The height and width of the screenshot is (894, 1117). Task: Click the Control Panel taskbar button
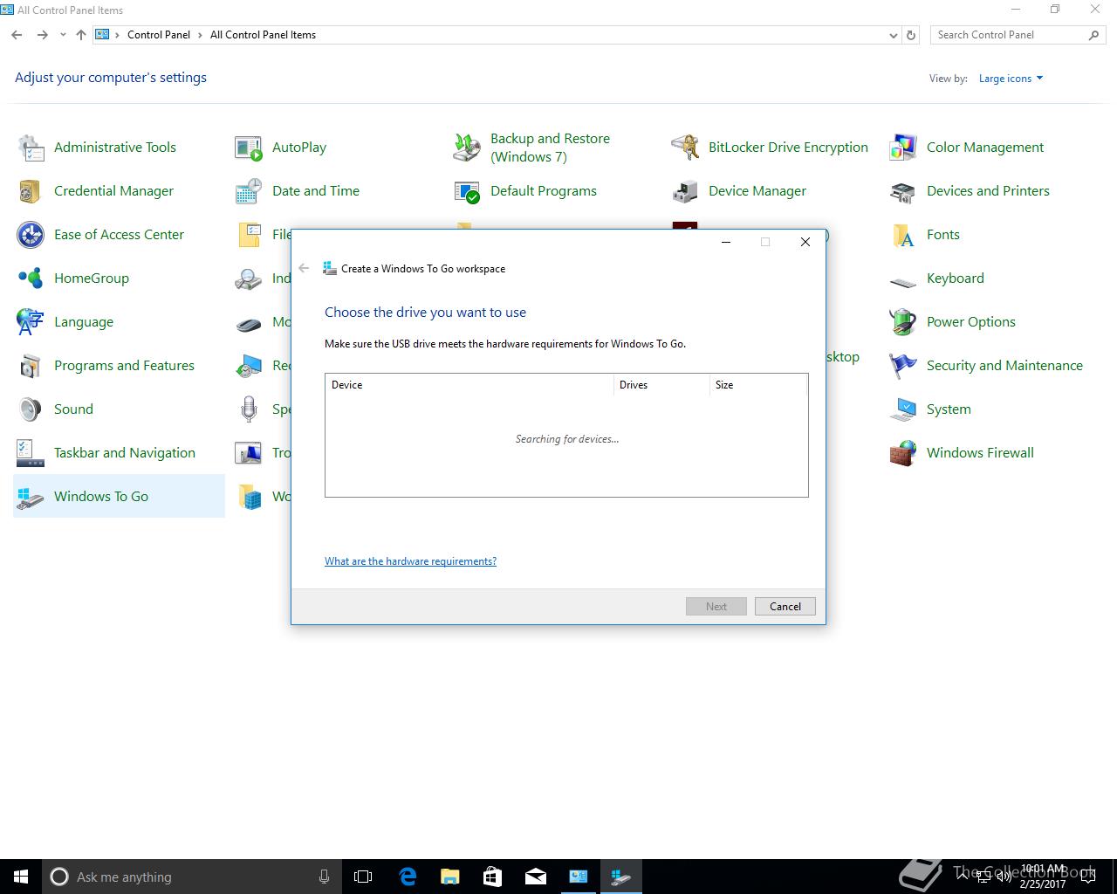(578, 877)
